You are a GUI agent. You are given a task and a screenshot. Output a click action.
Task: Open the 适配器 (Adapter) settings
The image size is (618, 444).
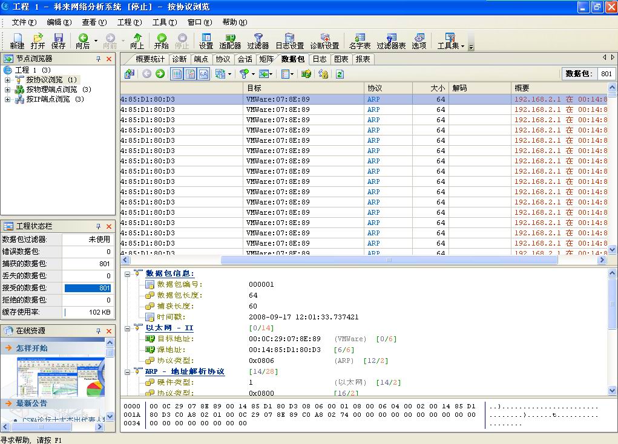pos(229,41)
